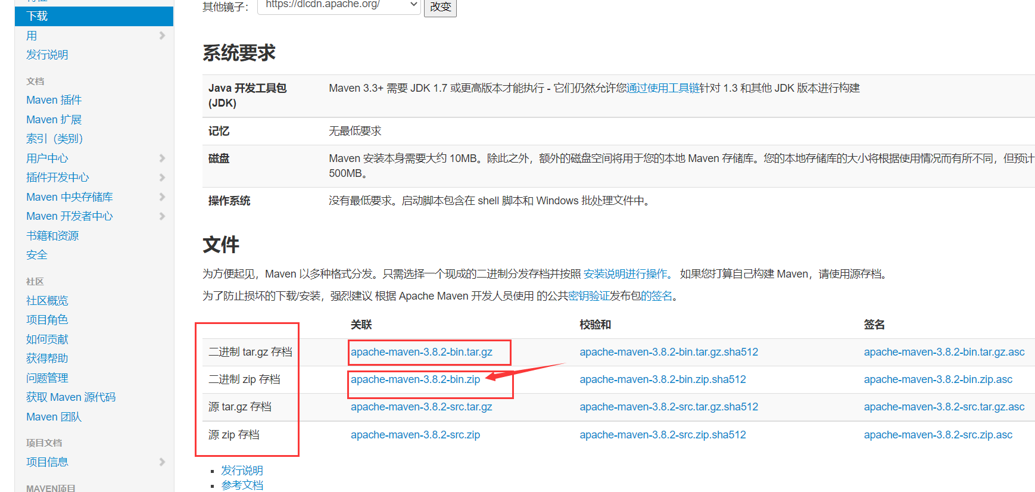This screenshot has width=1035, height=492.
Task: Download apache-maven-3.8.2-bin.zip
Action: tap(415, 379)
